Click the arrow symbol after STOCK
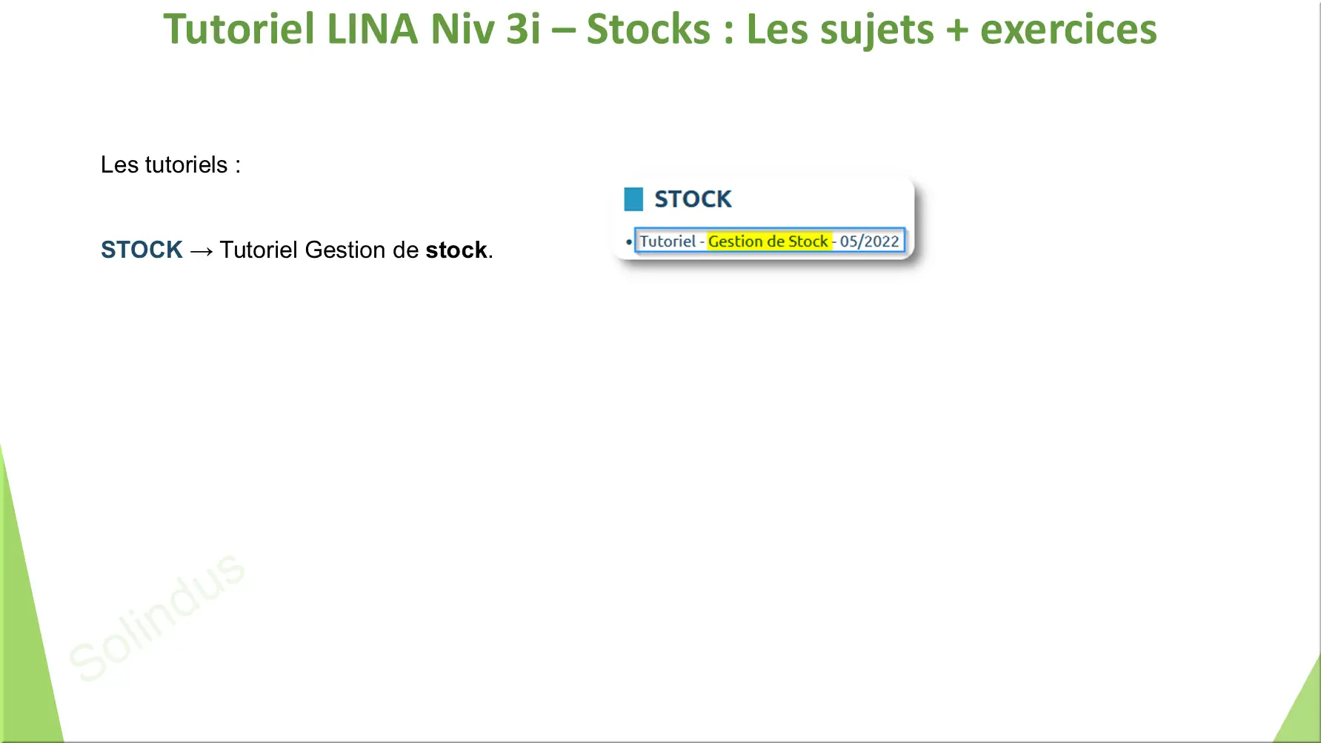 coord(202,252)
